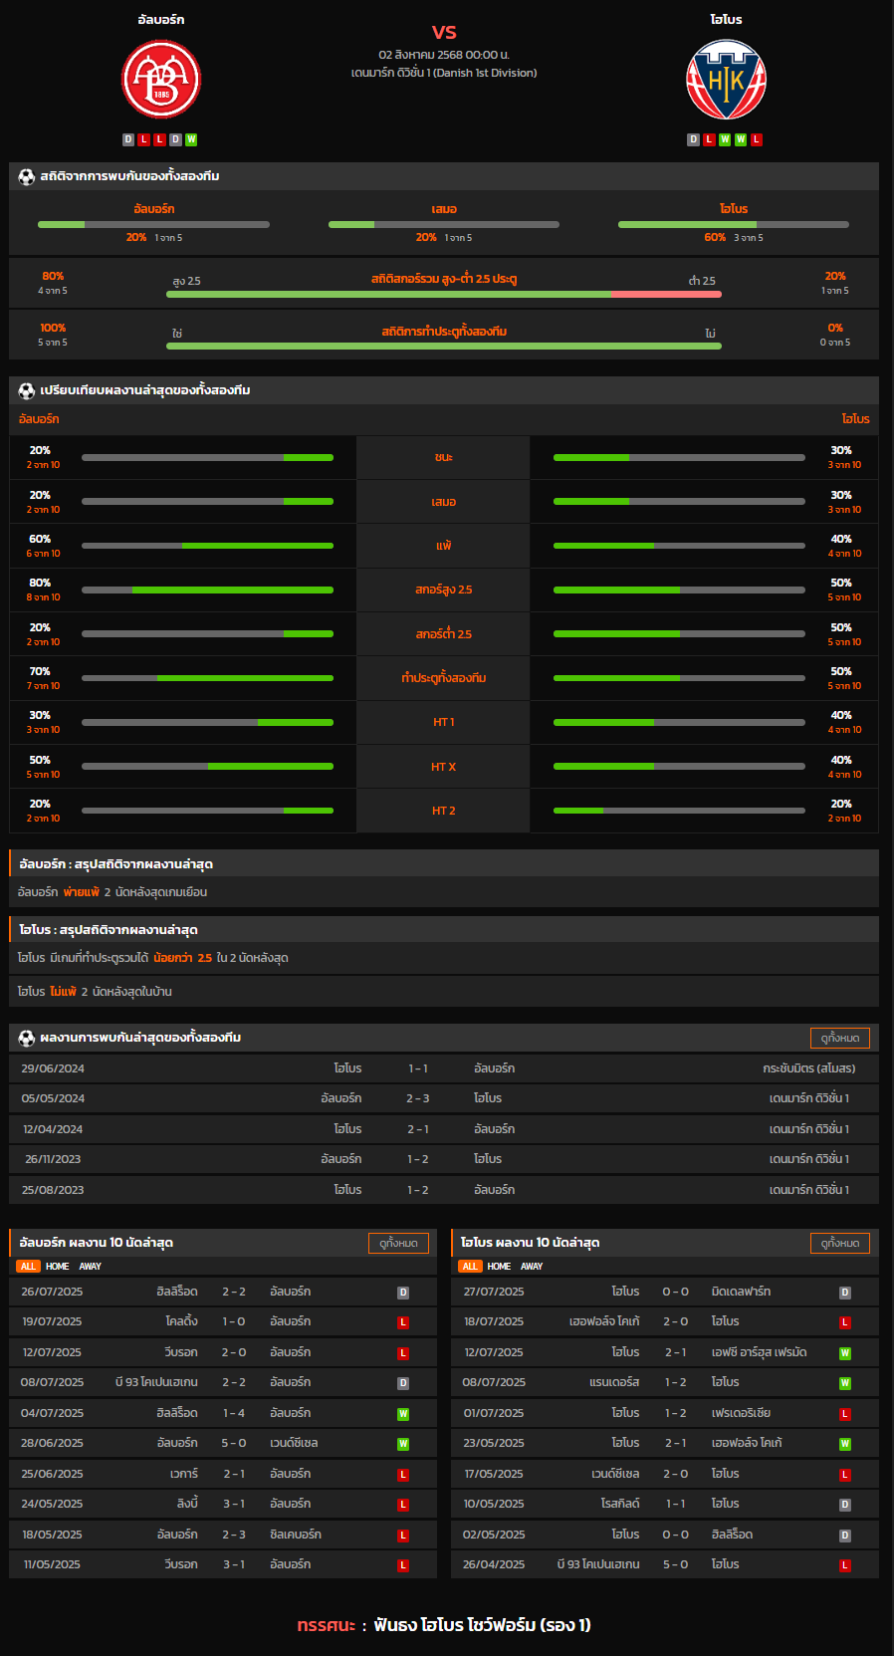
Task: Click W result badge on 08/07/2025 Hobro row
Action: click(x=845, y=1383)
